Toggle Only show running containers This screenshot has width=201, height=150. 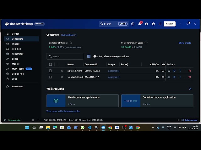[95, 56]
